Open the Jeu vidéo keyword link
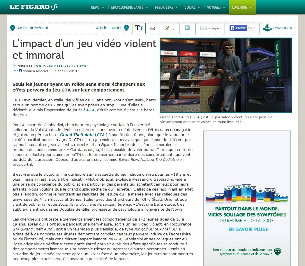Viewport: 305px width, 266px height. pyautogui.click(x=55, y=66)
